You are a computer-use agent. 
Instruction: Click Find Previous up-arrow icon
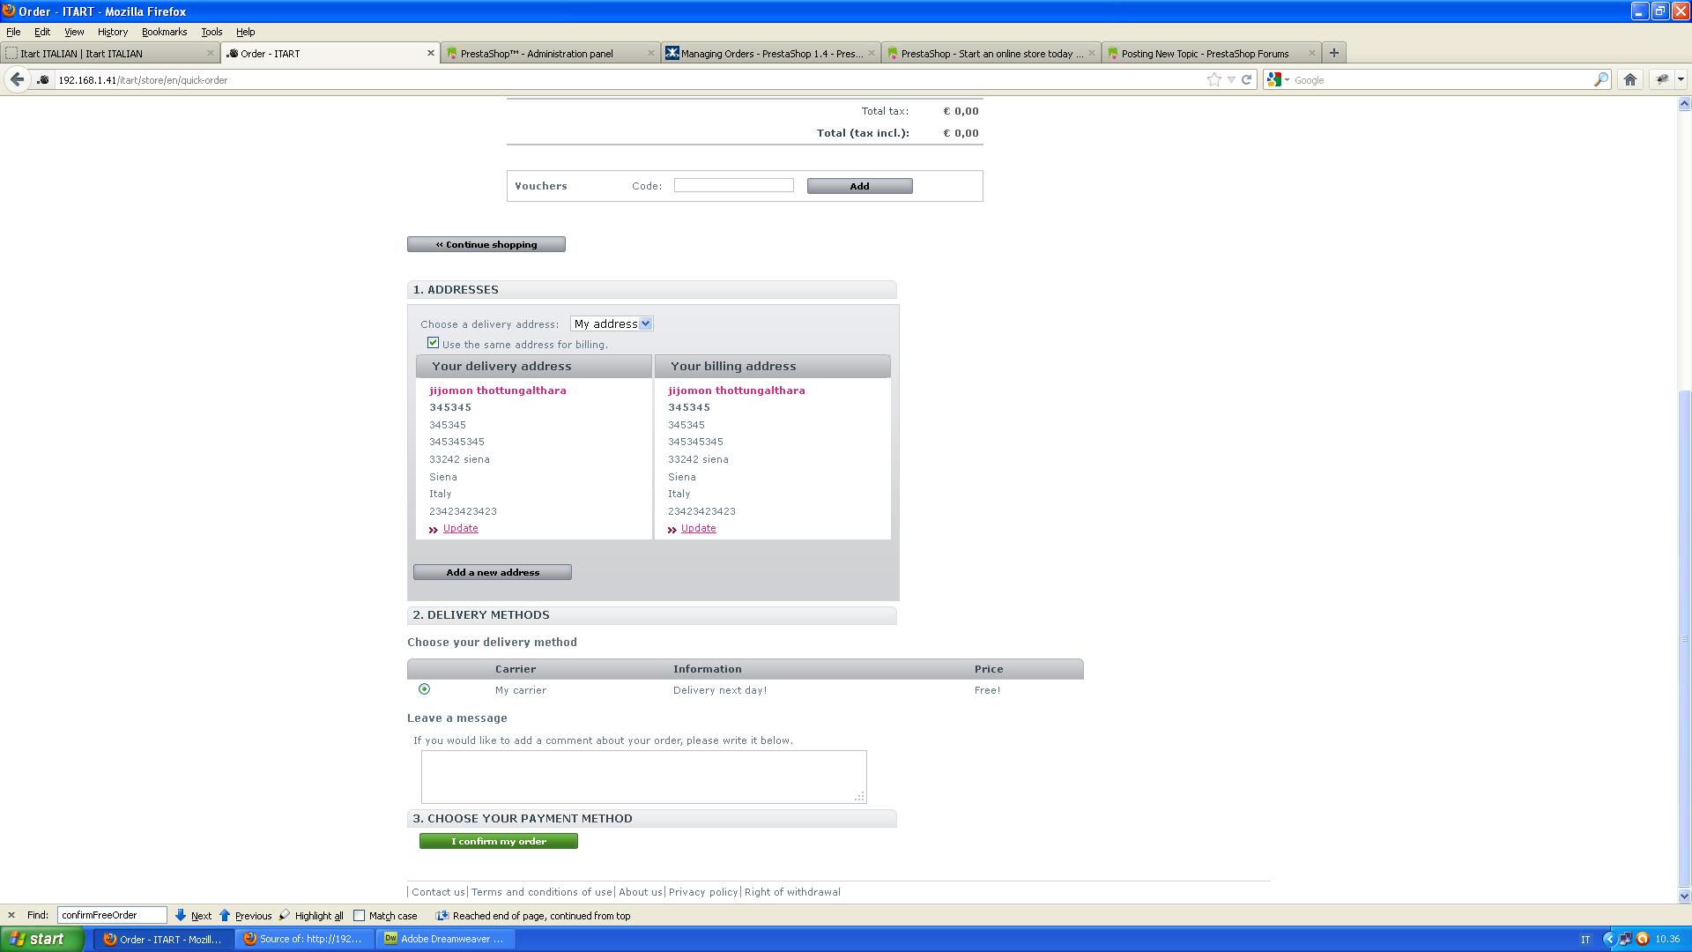[225, 915]
